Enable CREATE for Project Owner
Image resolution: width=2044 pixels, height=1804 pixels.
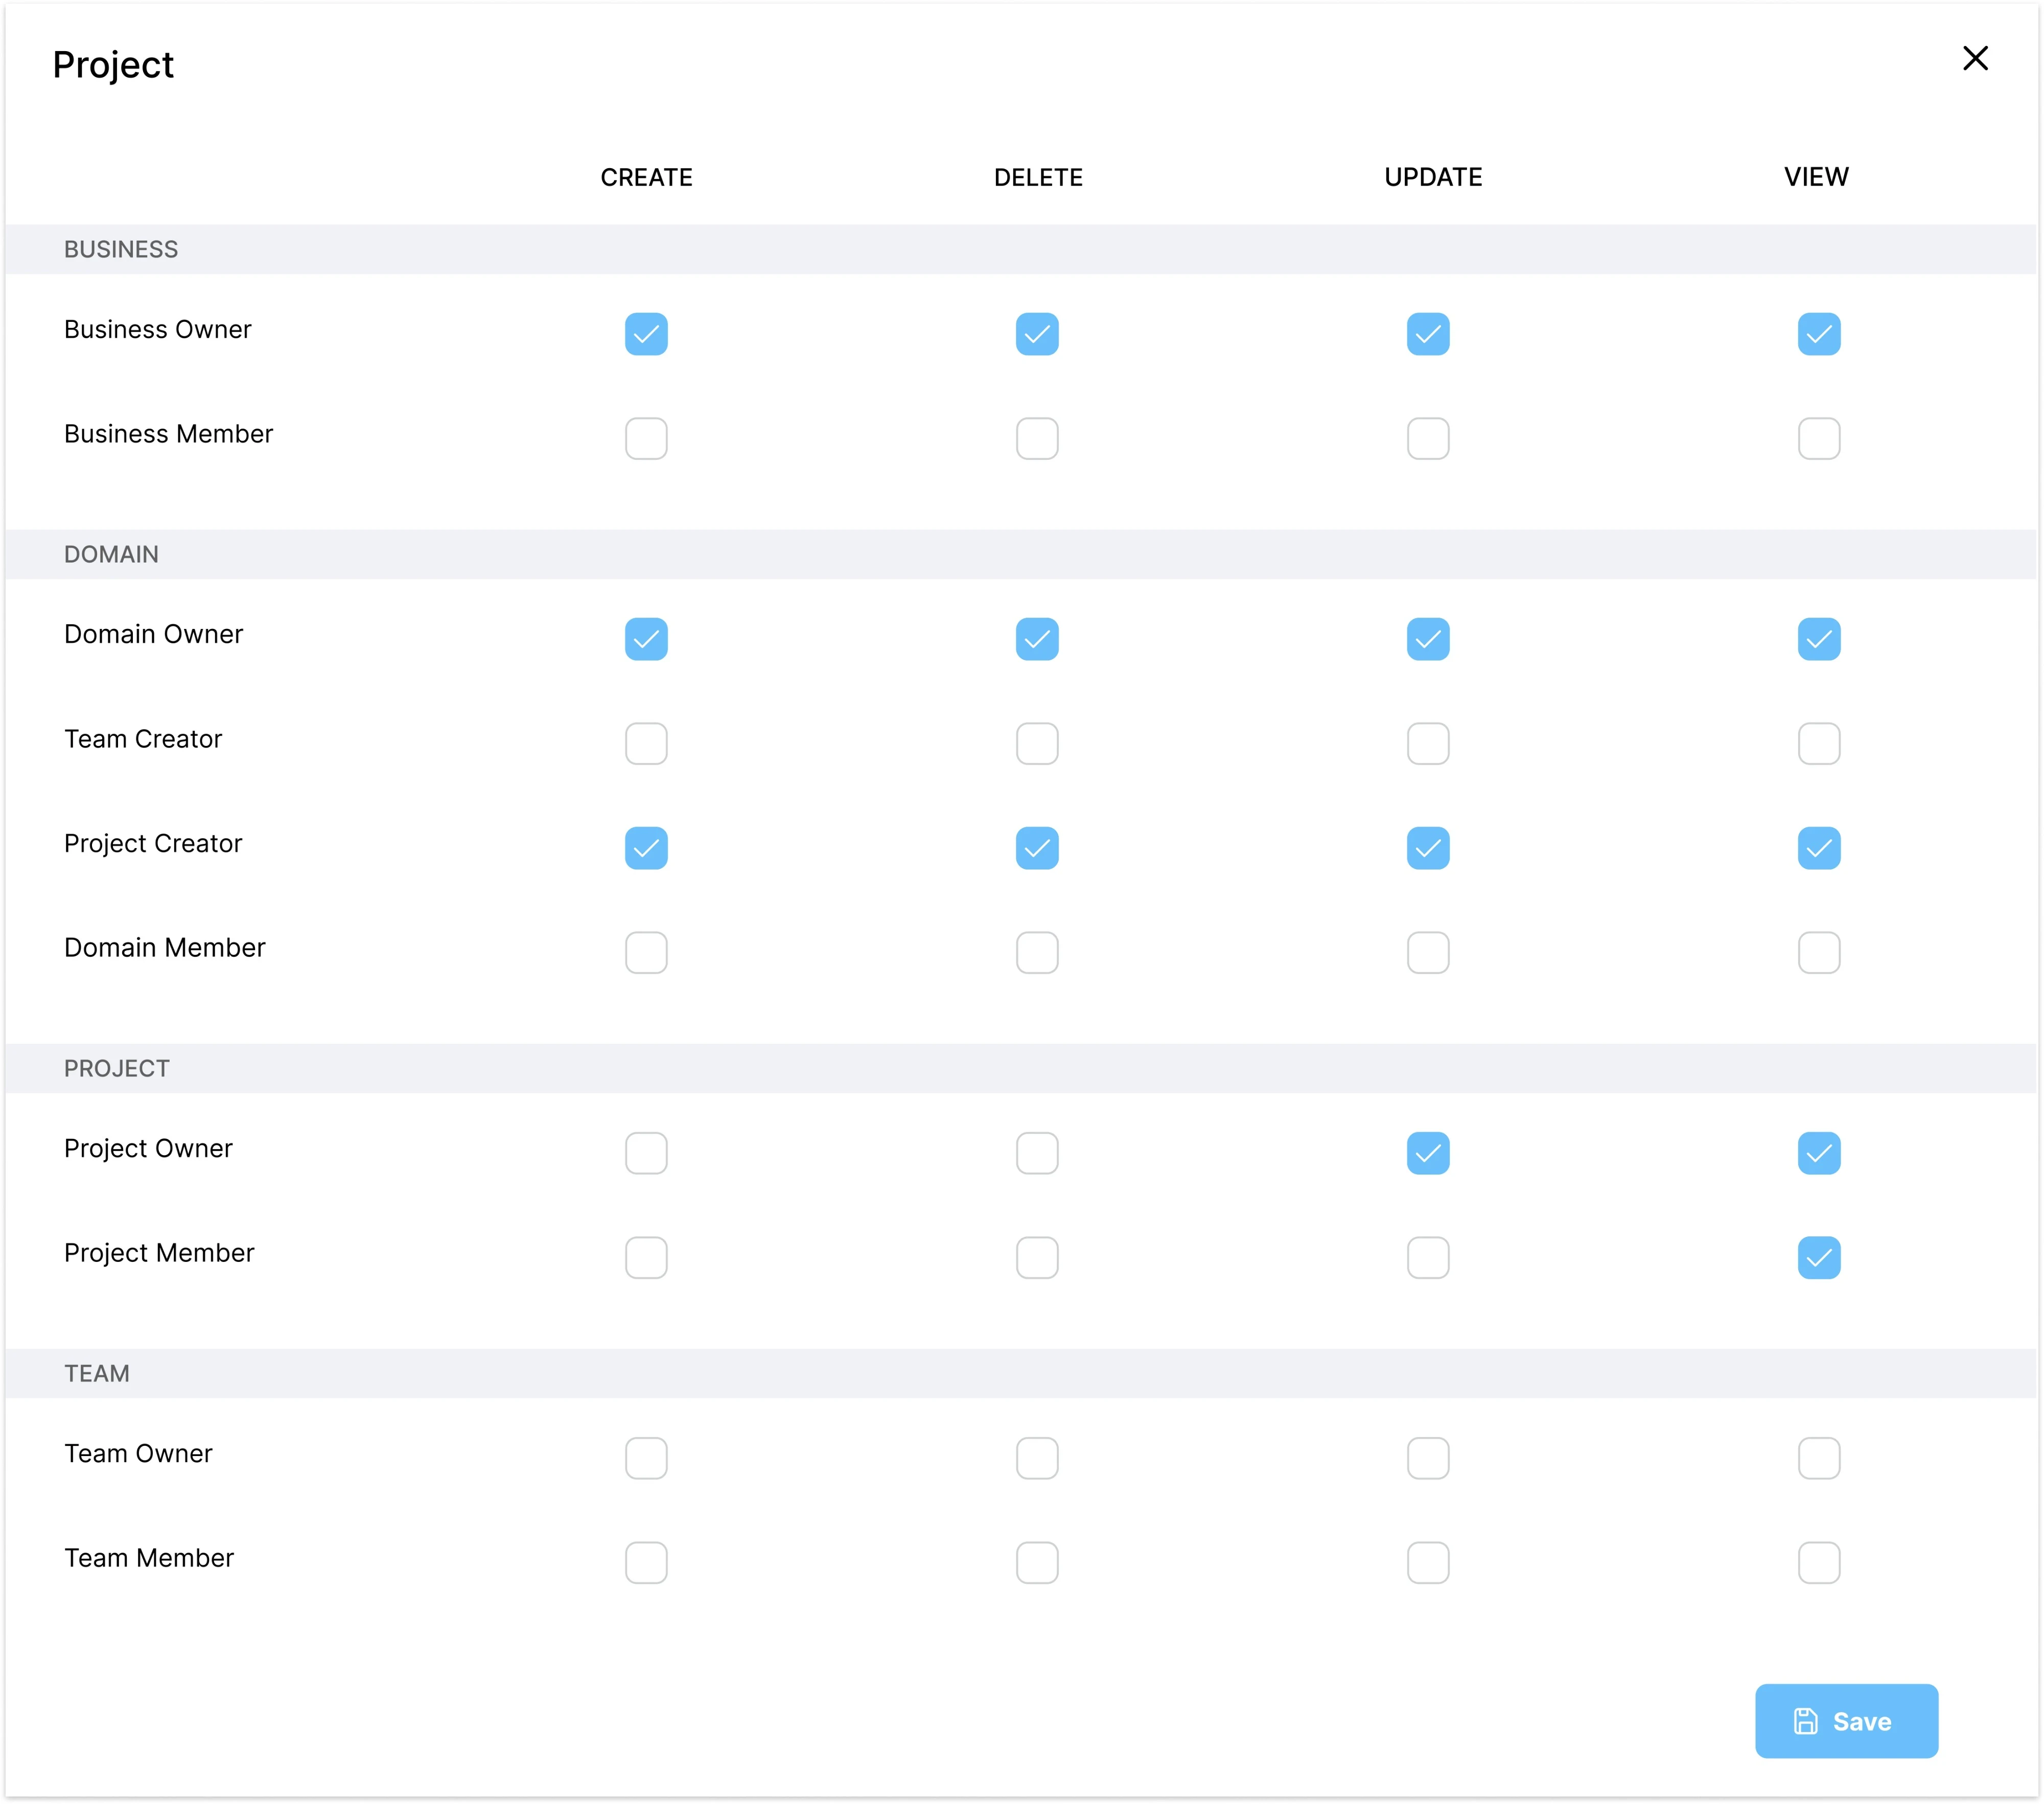tap(646, 1153)
